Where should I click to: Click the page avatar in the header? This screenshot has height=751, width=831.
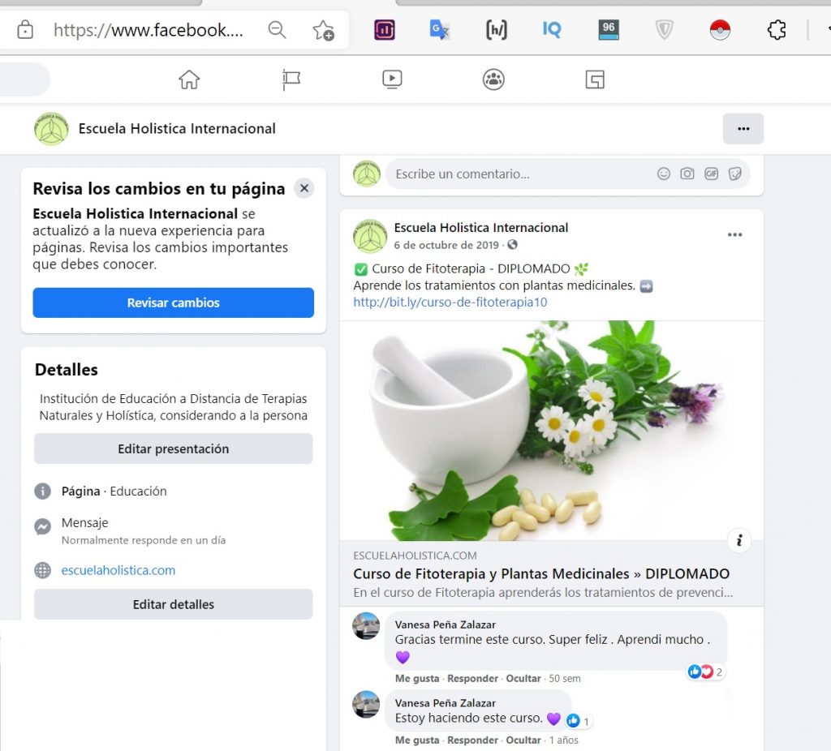(51, 129)
